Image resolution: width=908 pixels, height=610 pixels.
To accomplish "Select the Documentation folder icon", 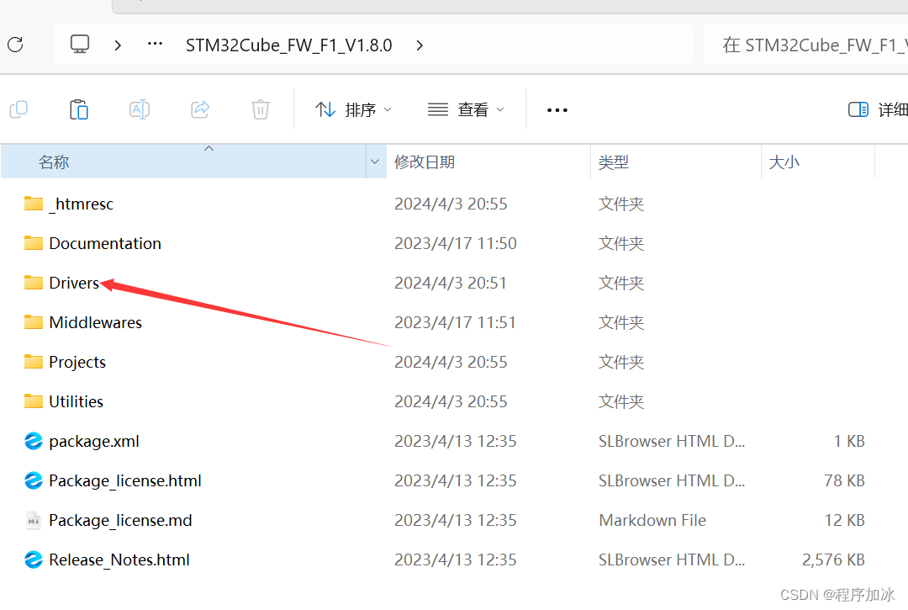I will (x=34, y=242).
